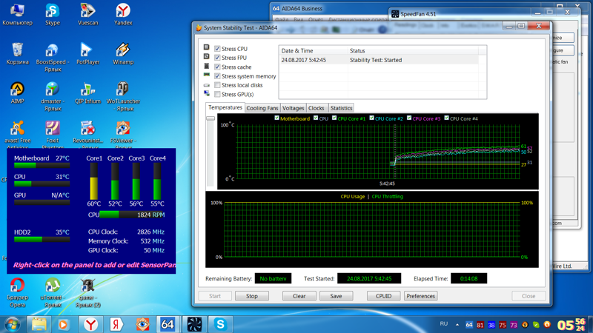Click the taskbar clock display
Image resolution: width=593 pixels, height=333 pixels.
tap(571, 324)
